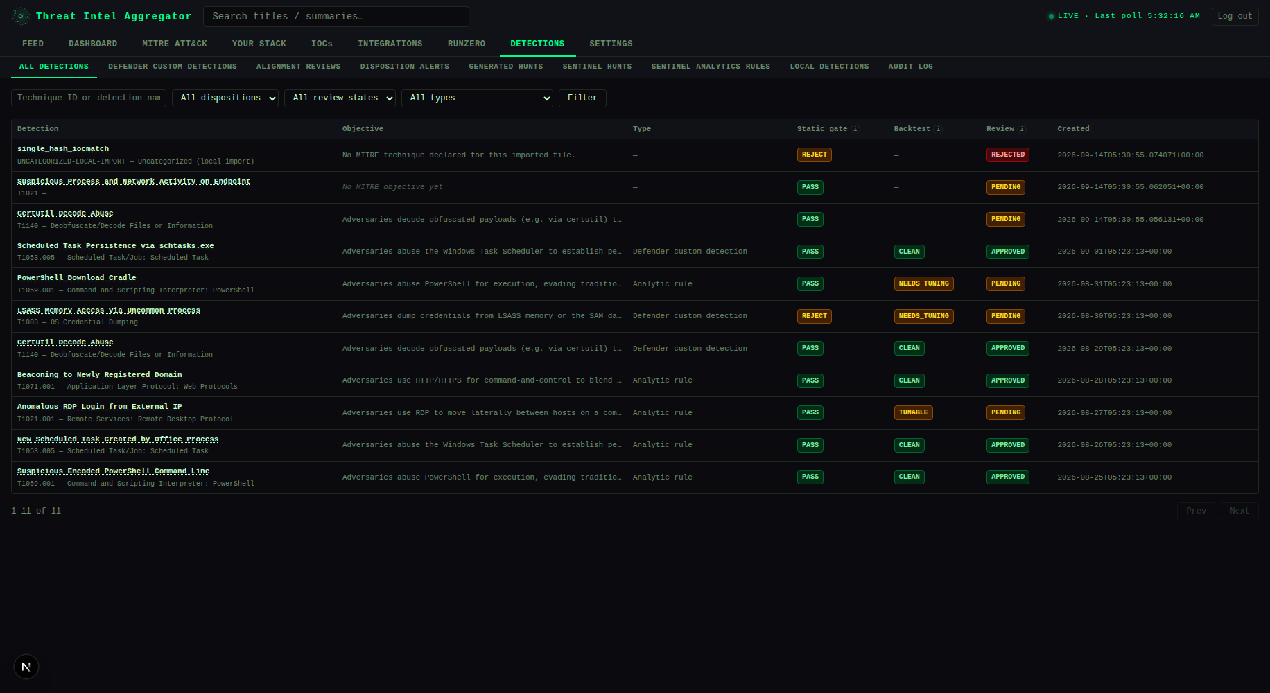This screenshot has width=1270, height=693.
Task: Click the Type column header
Action: [642, 129]
